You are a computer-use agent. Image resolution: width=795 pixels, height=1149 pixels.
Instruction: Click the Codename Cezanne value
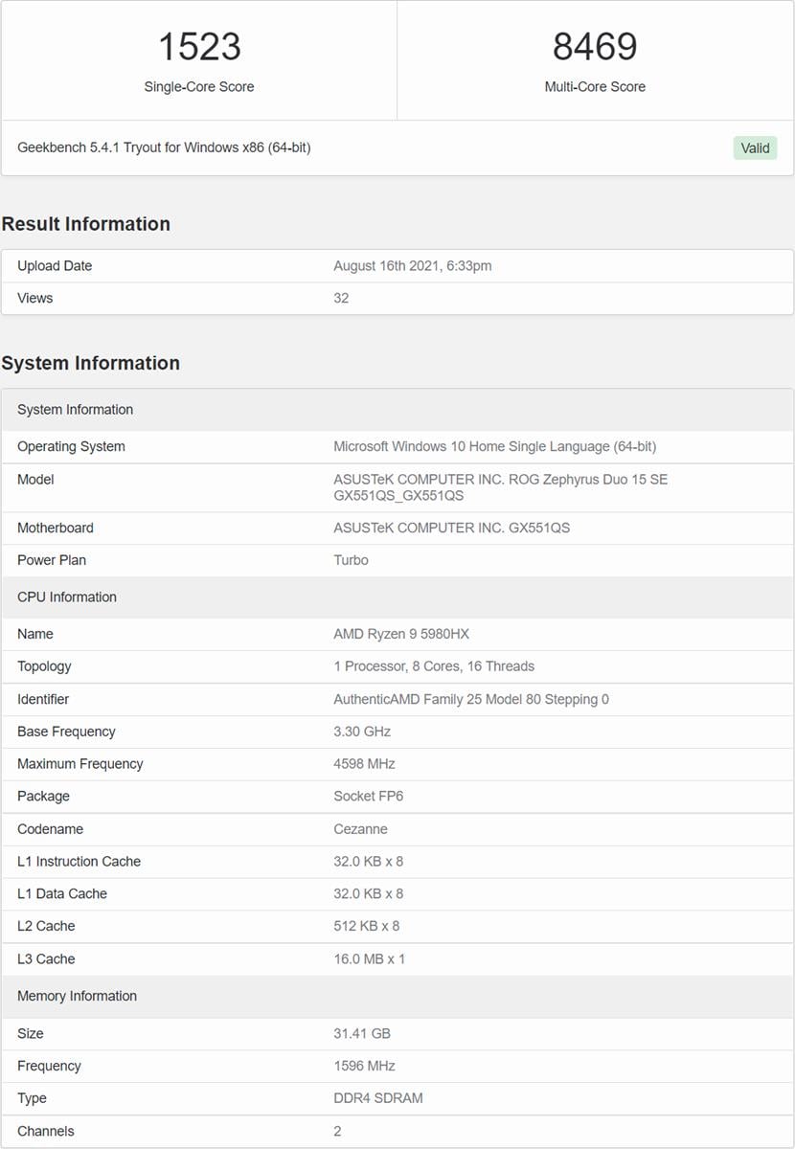coord(360,829)
